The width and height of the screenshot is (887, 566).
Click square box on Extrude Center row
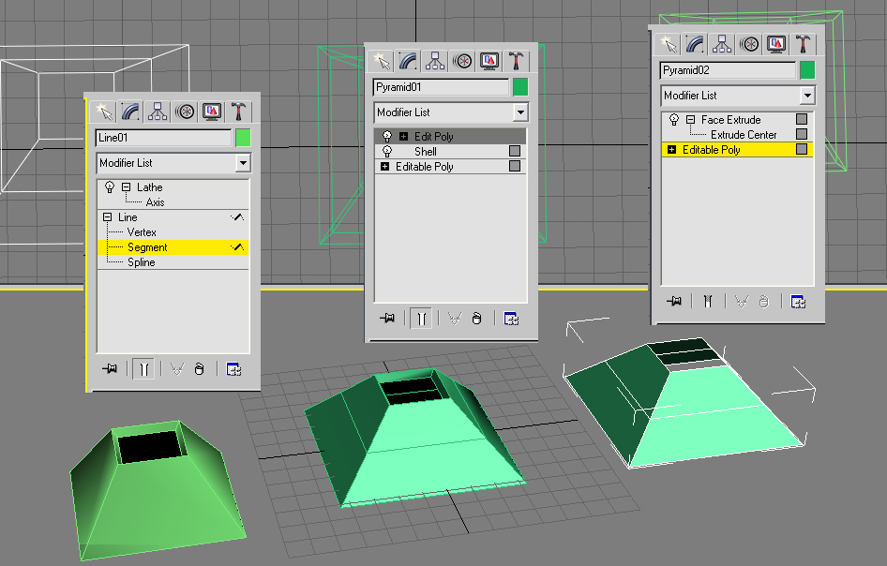[802, 134]
